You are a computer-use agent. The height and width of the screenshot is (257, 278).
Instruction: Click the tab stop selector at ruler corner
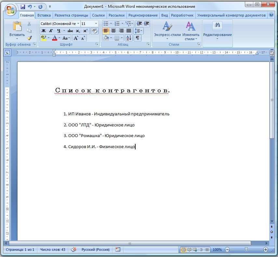(7, 53)
